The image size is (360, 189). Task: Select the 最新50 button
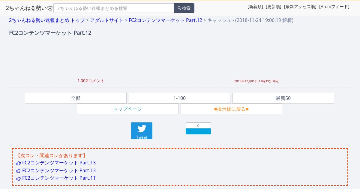(283, 98)
